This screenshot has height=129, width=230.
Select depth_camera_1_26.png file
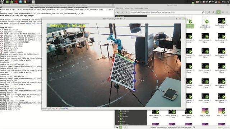click(x=156, y=114)
